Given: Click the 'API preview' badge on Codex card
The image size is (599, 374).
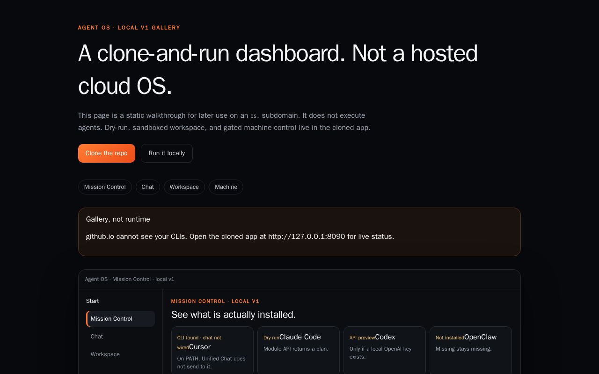Looking at the screenshot, I should click(x=362, y=338).
